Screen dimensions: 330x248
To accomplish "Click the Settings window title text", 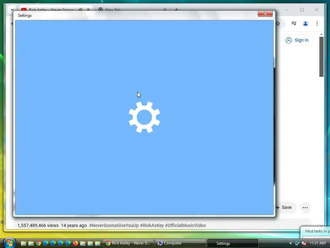I will click(25, 15).
